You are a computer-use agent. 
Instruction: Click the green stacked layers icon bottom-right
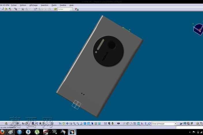(192, 124)
